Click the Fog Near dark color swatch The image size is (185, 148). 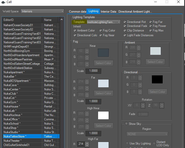(x=103, y=53)
